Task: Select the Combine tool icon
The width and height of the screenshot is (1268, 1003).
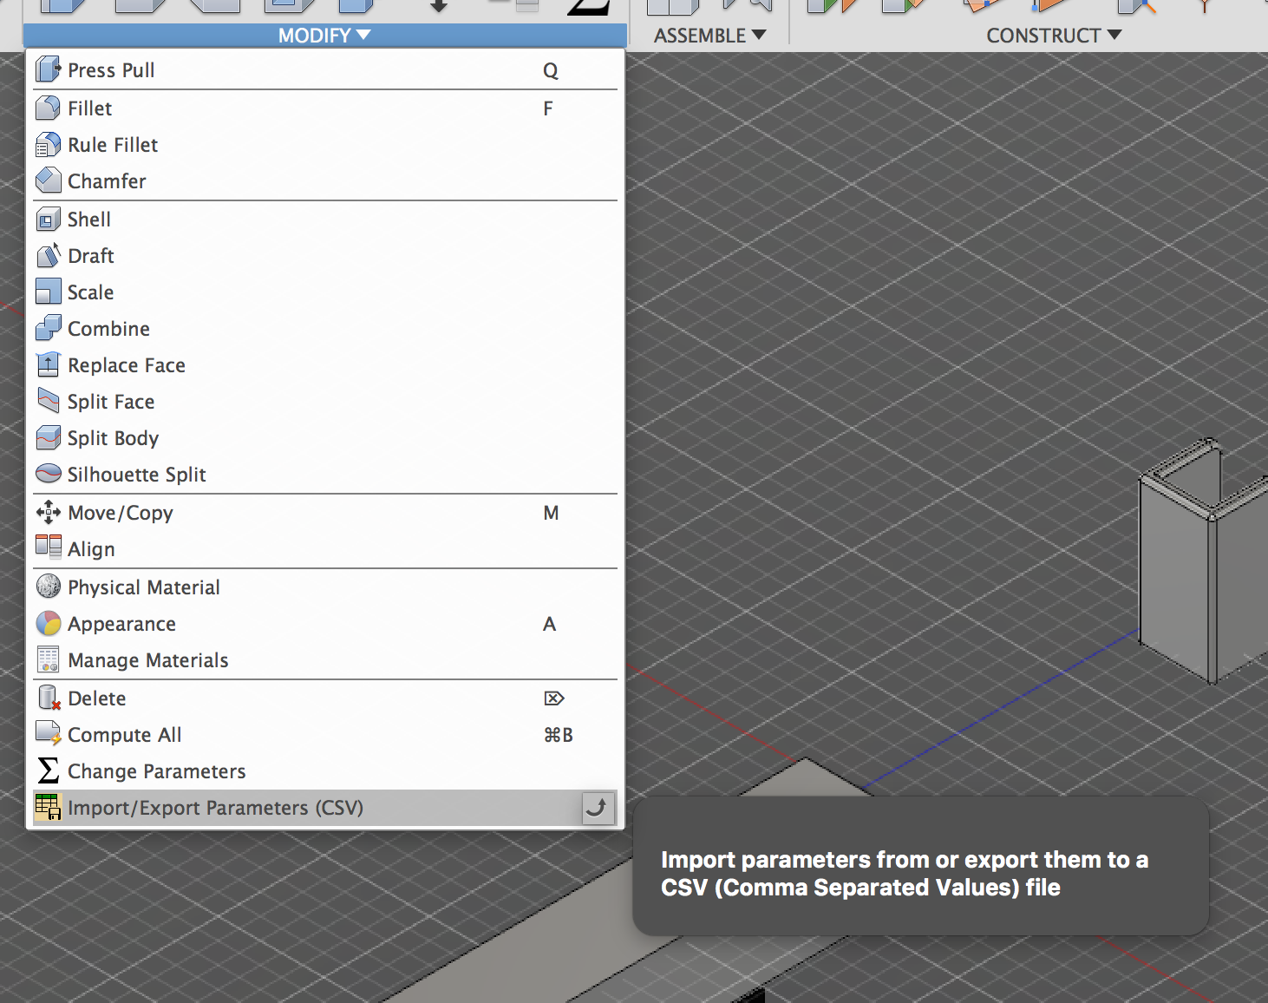Action: [49, 328]
